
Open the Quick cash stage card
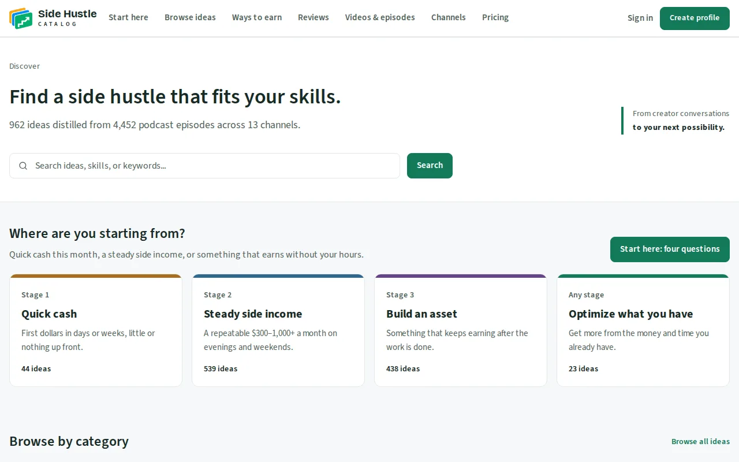(96, 330)
